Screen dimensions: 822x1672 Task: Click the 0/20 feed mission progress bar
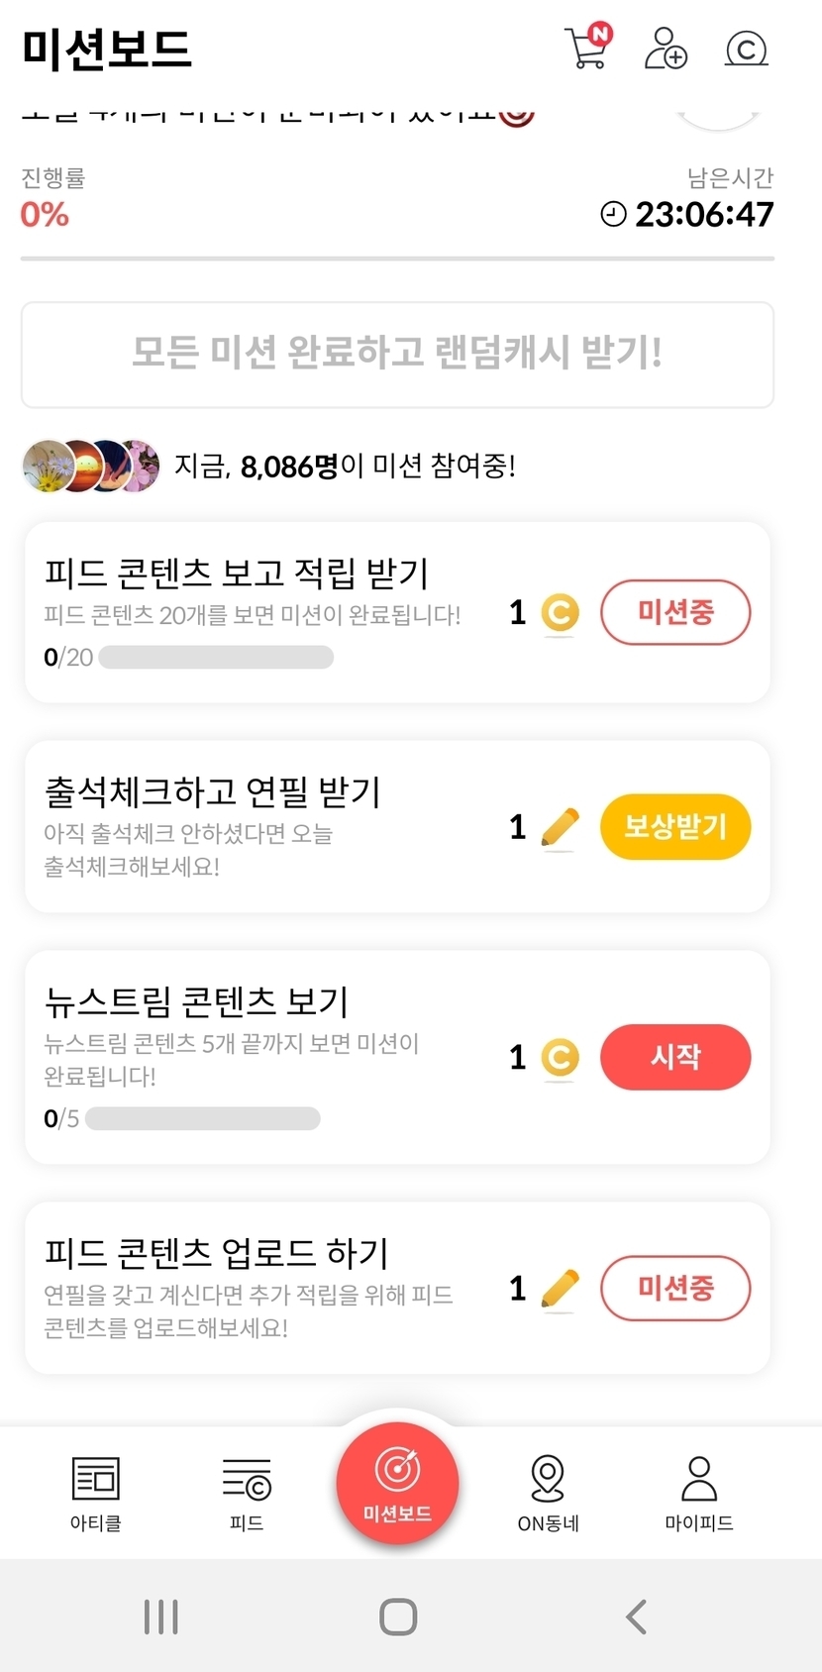point(216,658)
